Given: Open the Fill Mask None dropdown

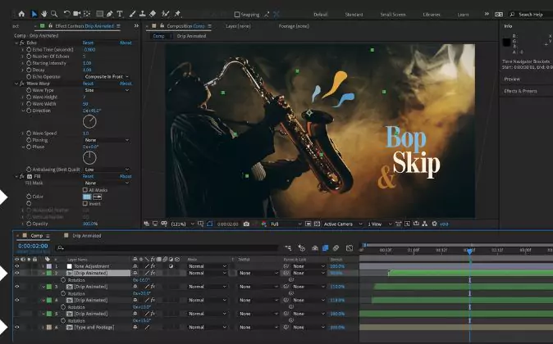Looking at the screenshot, I should click(107, 183).
